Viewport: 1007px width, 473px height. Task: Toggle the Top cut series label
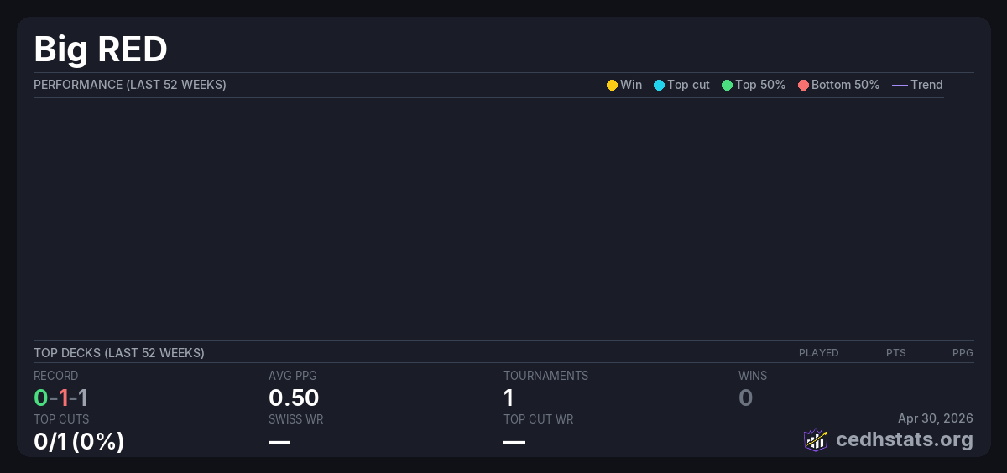[688, 85]
